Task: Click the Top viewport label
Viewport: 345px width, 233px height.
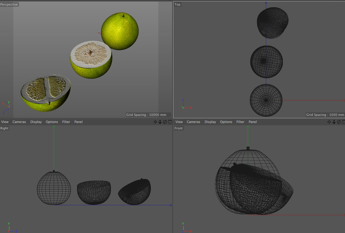Action: tap(177, 4)
